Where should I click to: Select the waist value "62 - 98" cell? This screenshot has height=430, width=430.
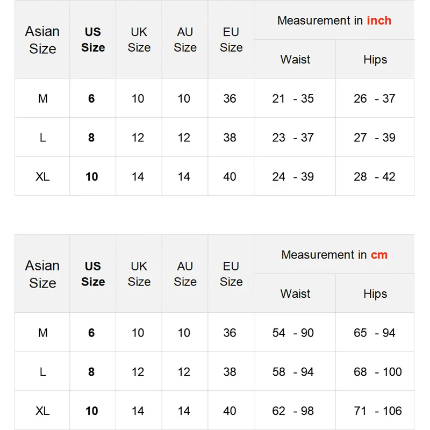pos(293,411)
